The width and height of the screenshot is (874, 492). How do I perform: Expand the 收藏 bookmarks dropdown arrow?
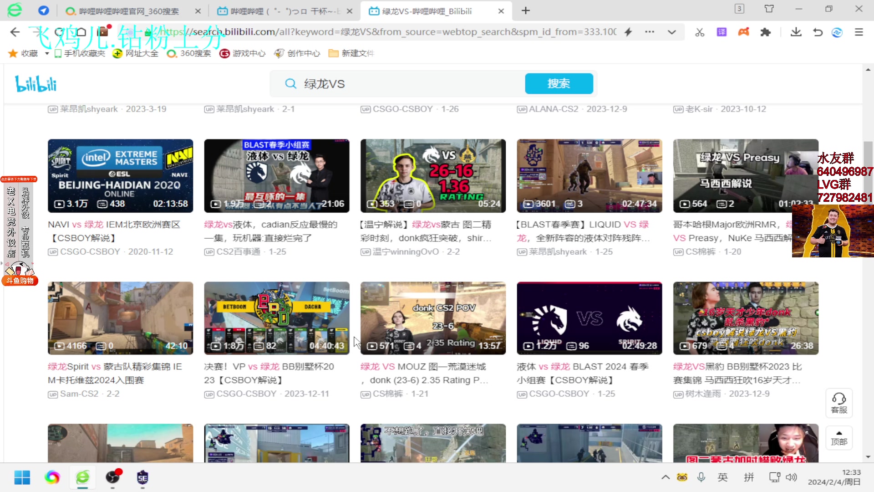[x=46, y=53]
